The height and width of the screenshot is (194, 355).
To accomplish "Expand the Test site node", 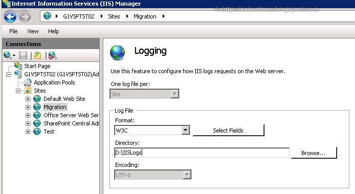I will pyautogui.click(x=28, y=132).
